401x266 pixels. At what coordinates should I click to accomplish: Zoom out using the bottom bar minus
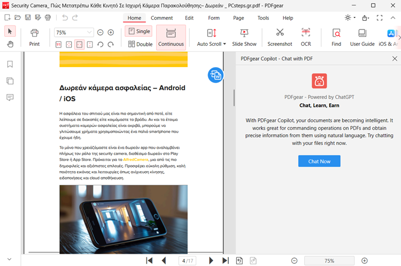click(x=295, y=261)
